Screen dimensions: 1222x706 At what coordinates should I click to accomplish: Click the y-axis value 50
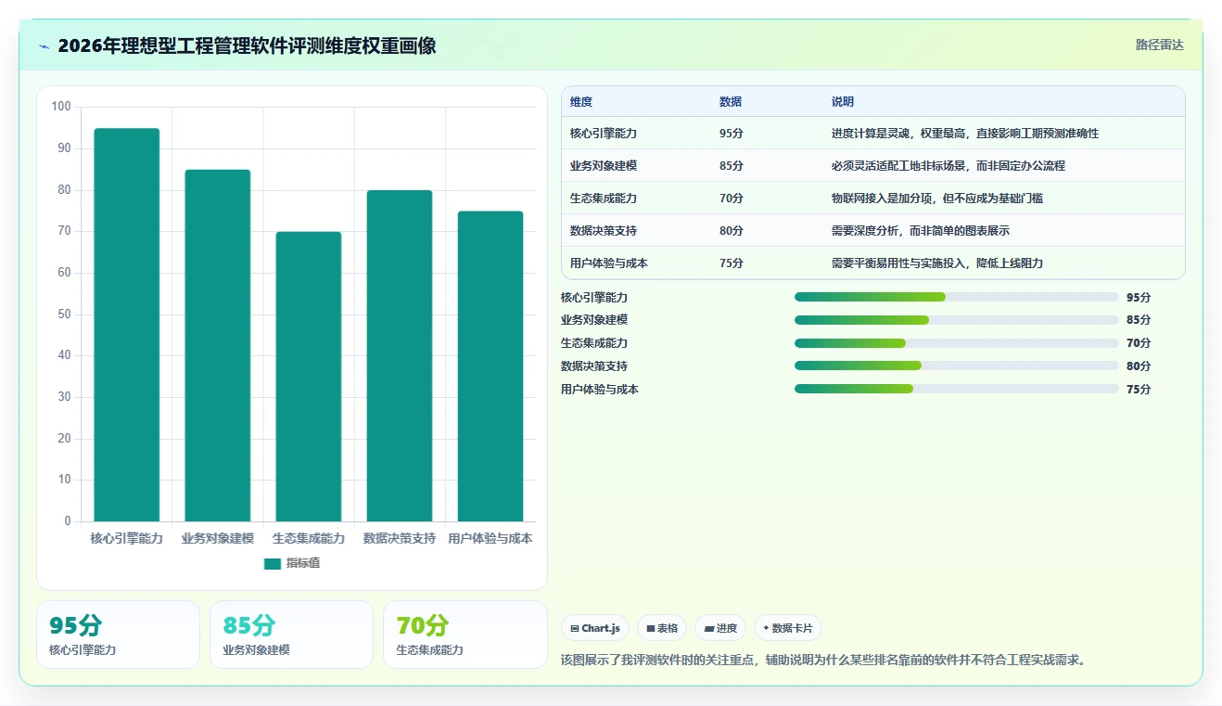(x=64, y=314)
